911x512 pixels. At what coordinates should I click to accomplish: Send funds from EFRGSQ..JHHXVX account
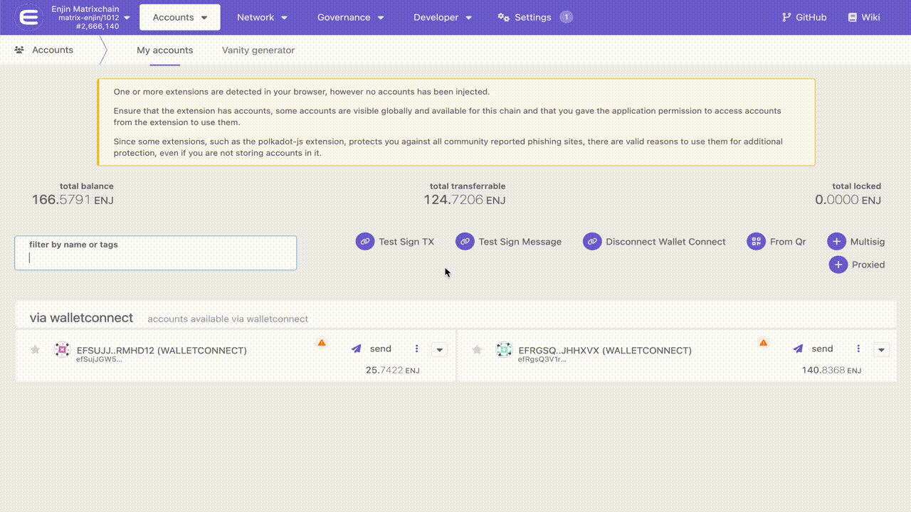tap(813, 348)
